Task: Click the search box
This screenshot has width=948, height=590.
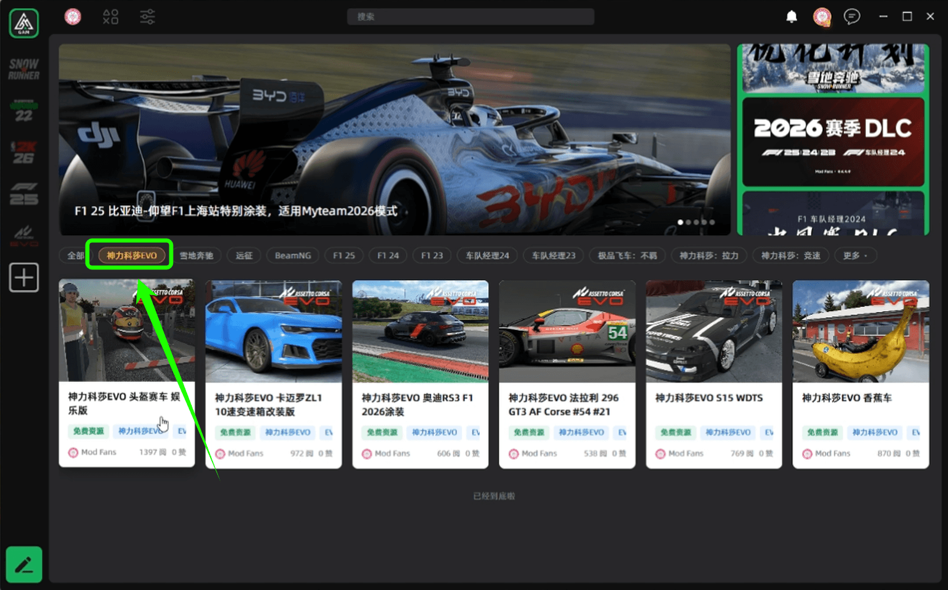Action: [x=470, y=17]
